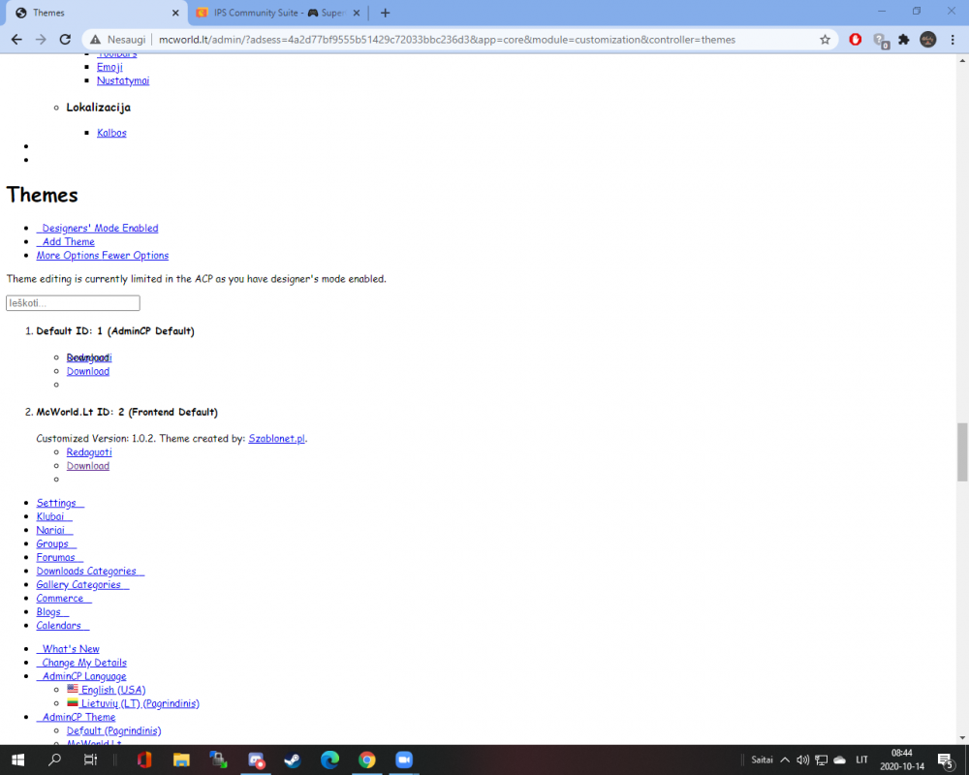969x775 pixels.
Task: Open the Emoji link
Action: pos(109,67)
